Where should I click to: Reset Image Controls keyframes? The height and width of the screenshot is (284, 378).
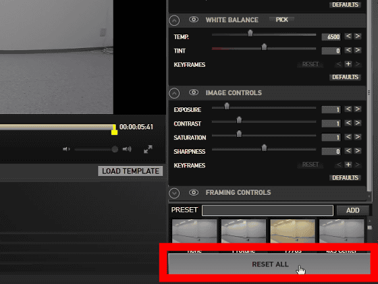coord(310,165)
